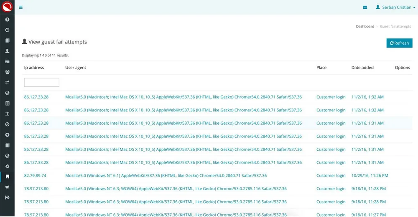Image resolution: width=418 pixels, height=217 pixels.
Task: Click the Refresh button
Action: (399, 43)
